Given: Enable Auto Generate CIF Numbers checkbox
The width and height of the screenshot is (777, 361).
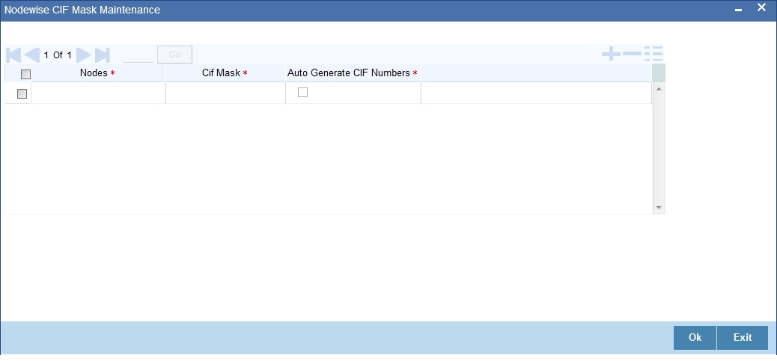Looking at the screenshot, I should point(302,92).
